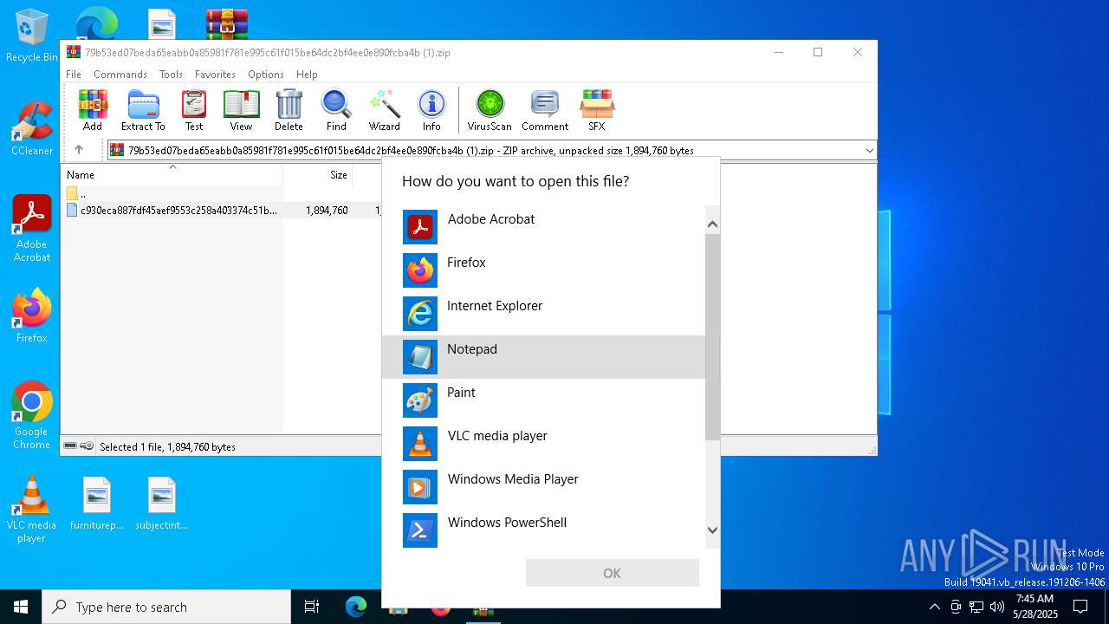Click the Comment toolbar icon
1109x624 pixels.
point(545,110)
